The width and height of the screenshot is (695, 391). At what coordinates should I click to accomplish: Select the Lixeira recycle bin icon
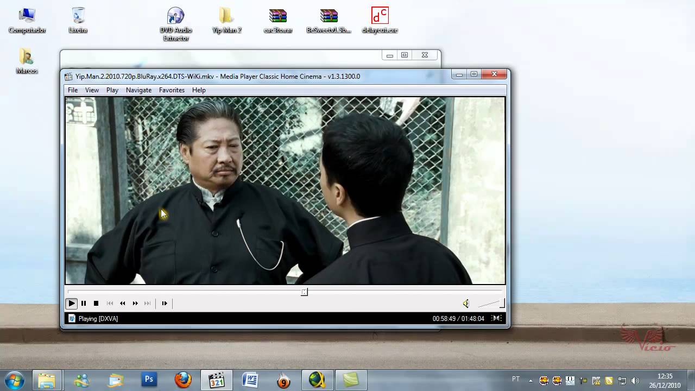(78, 21)
